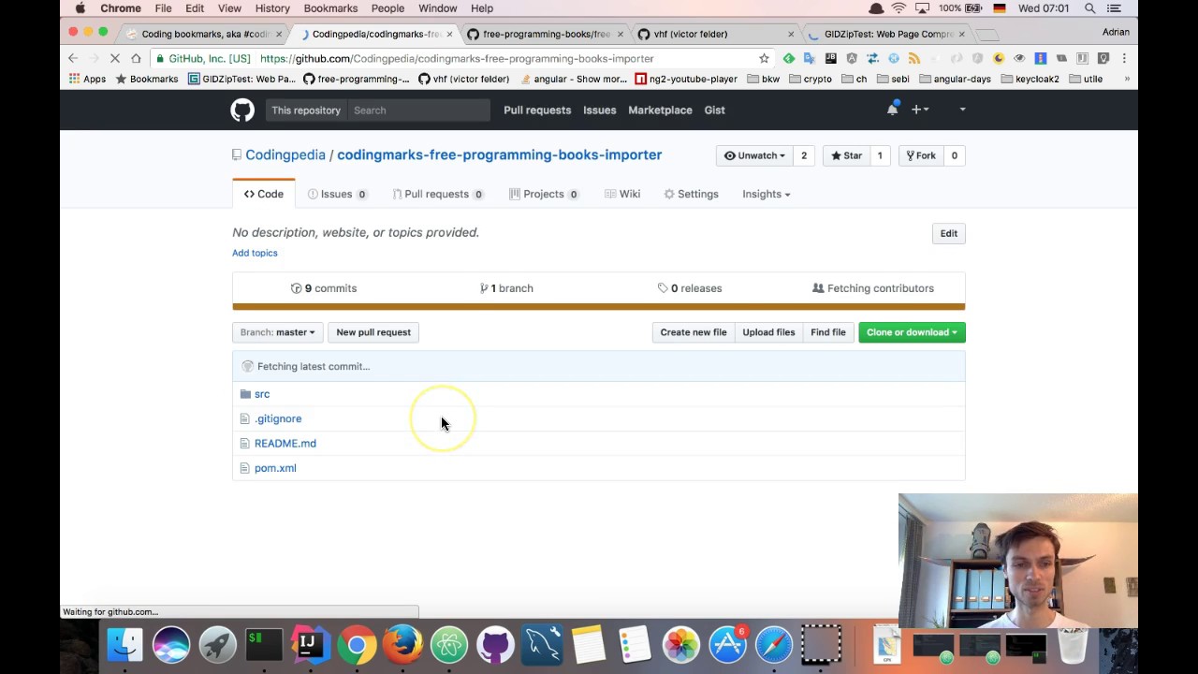Open the GitHub notifications bell
The image size is (1198, 674).
coord(892,110)
